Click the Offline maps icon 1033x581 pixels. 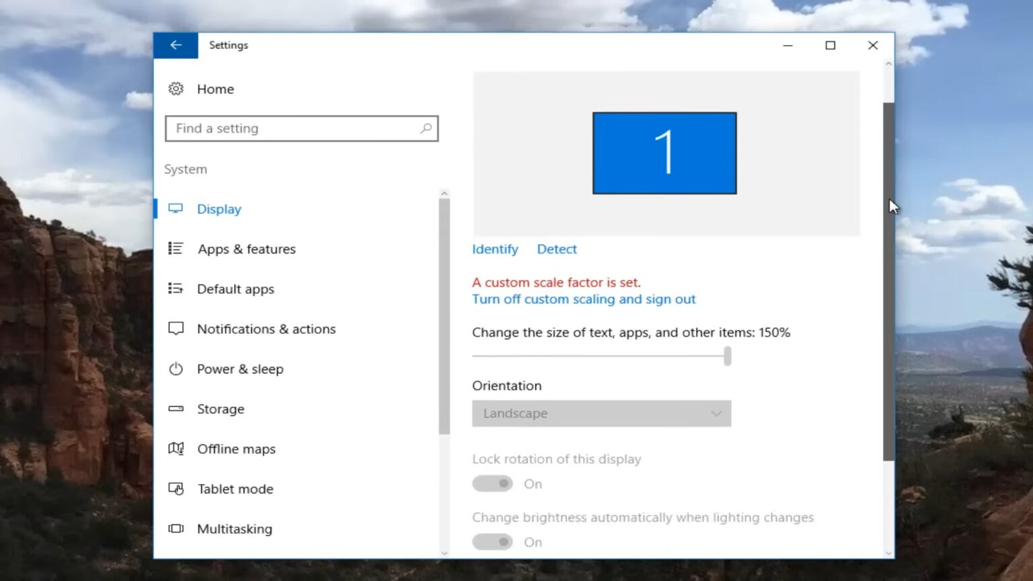click(x=176, y=449)
